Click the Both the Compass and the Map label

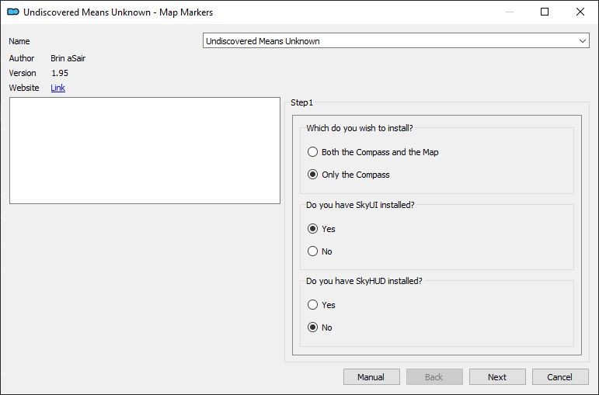380,152
